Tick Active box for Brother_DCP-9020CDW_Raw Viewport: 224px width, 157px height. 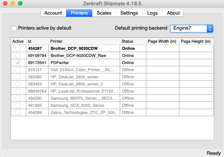(x=18, y=55)
